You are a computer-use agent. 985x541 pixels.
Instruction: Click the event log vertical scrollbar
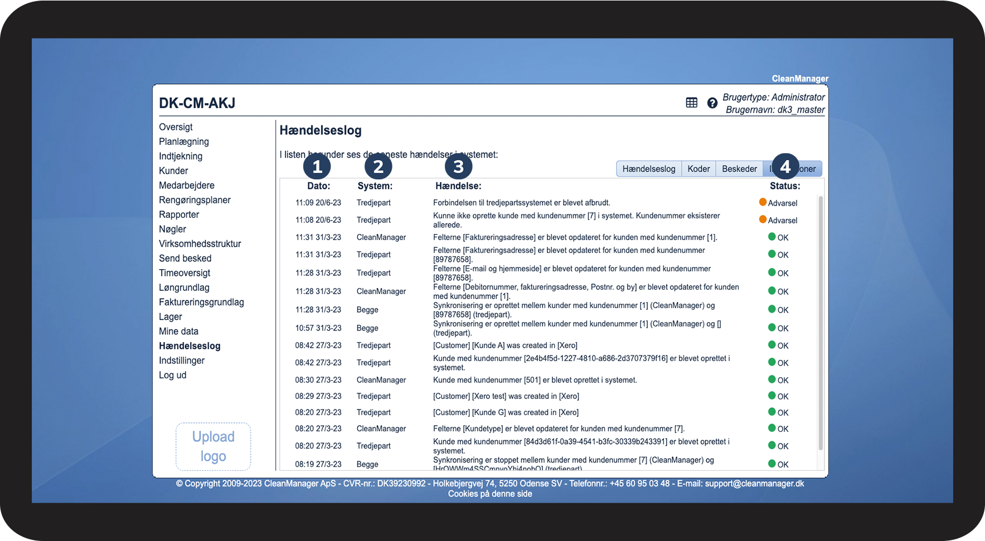point(821,323)
